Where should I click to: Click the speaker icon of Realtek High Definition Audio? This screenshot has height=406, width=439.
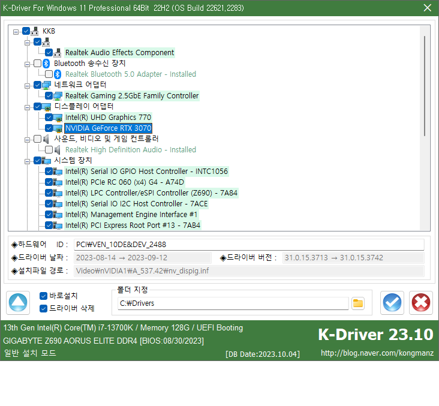pos(57,150)
